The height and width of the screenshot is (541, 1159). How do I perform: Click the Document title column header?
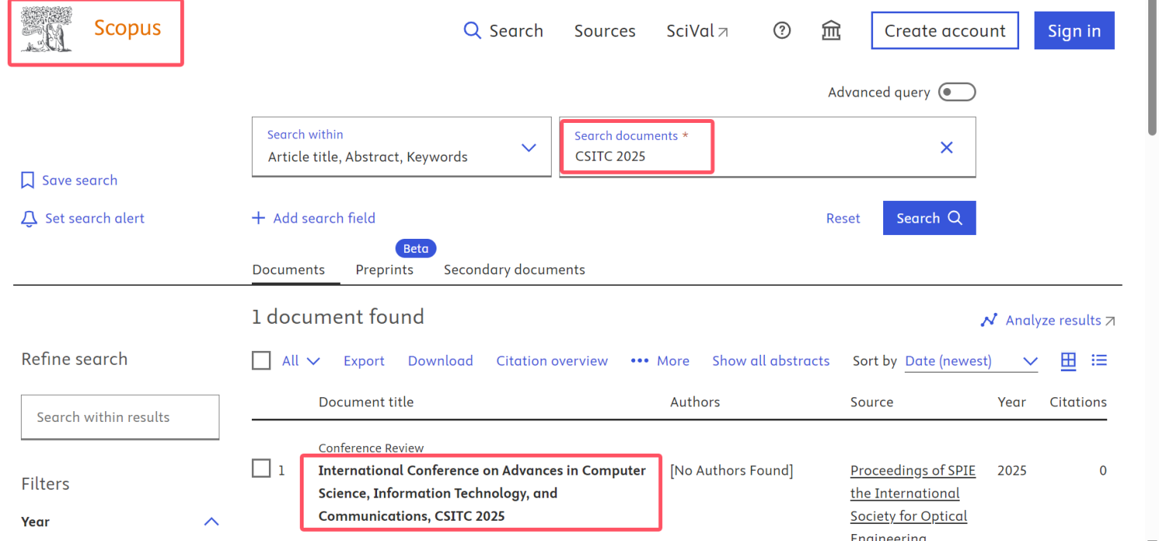(366, 402)
